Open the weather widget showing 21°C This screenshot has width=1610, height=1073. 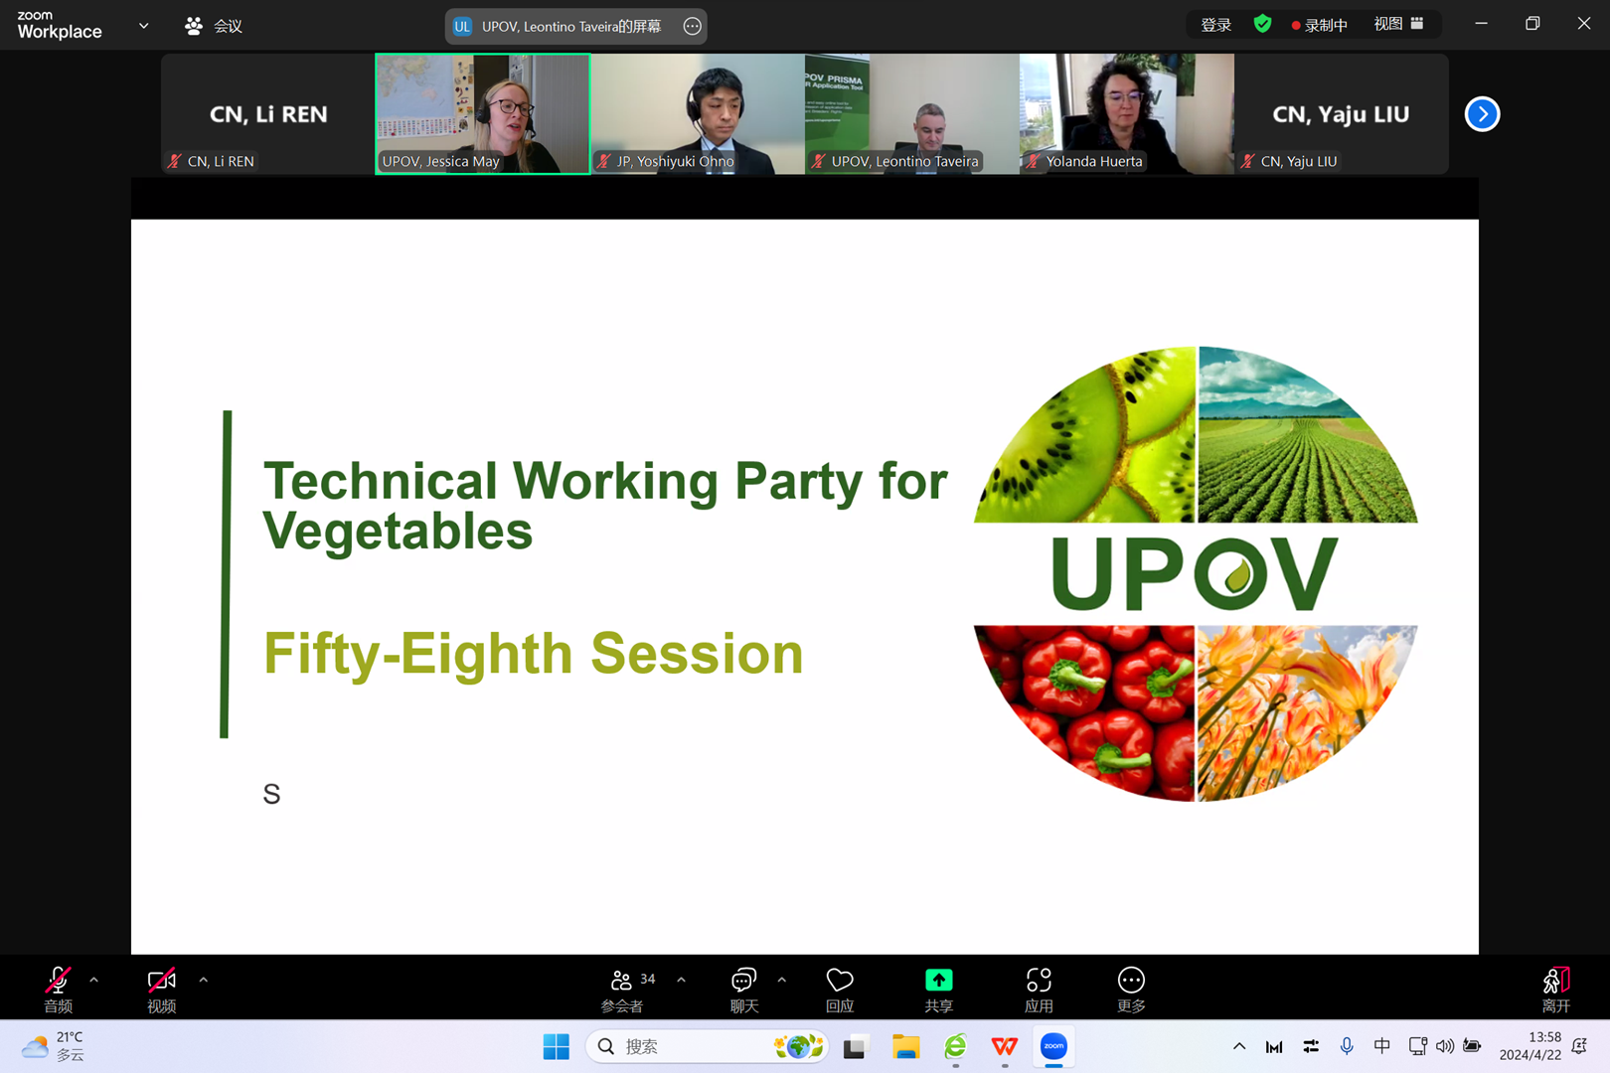pos(53,1046)
